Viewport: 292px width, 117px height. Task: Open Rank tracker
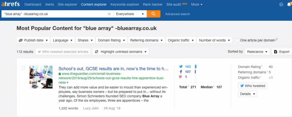tap(153, 5)
